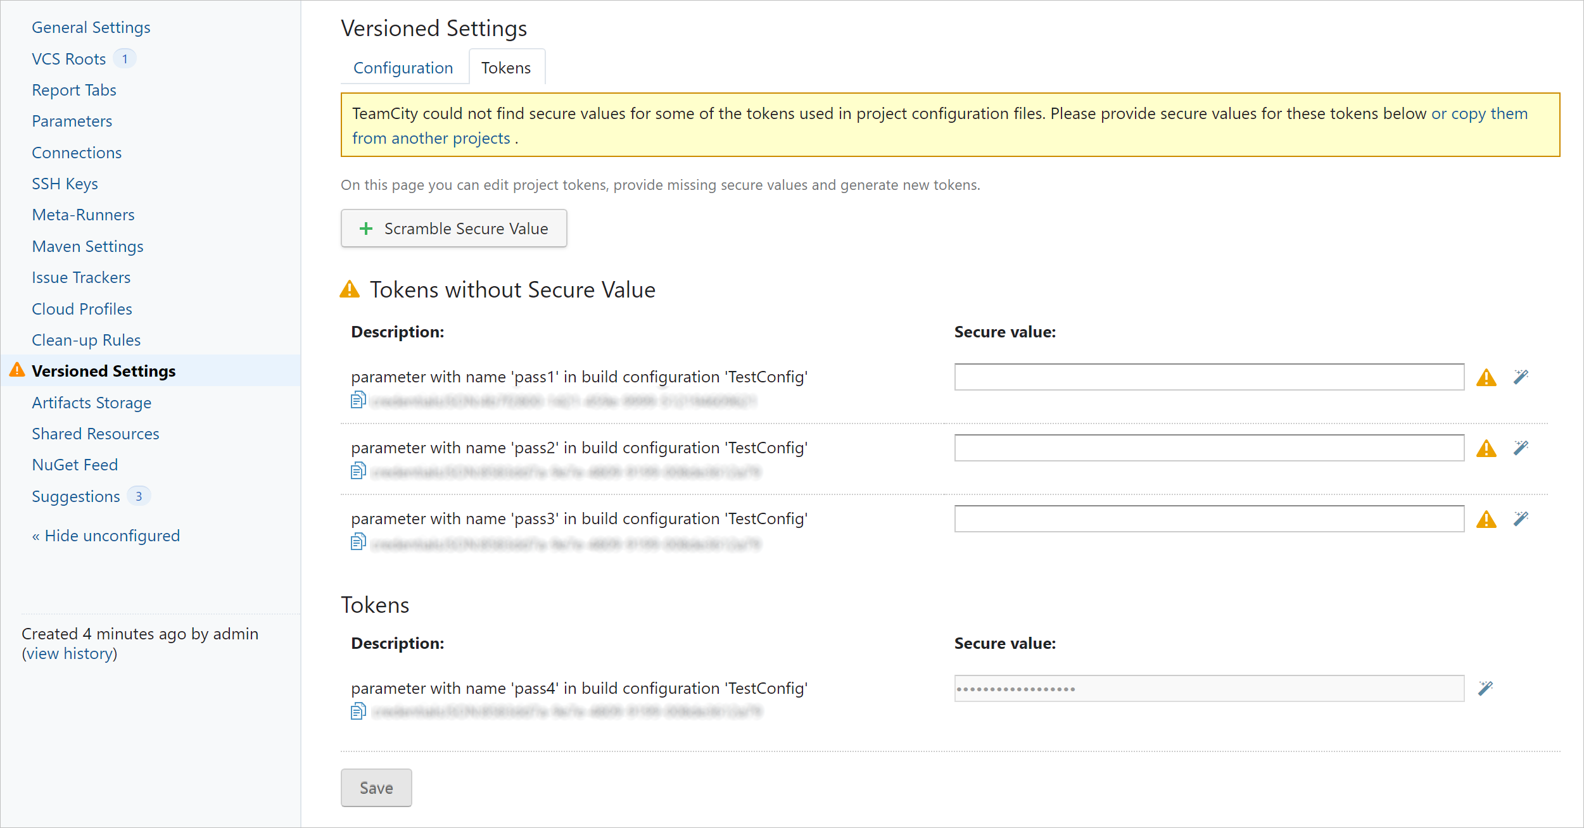Open Versioned Settings from sidebar
This screenshot has width=1584, height=828.
coord(106,370)
